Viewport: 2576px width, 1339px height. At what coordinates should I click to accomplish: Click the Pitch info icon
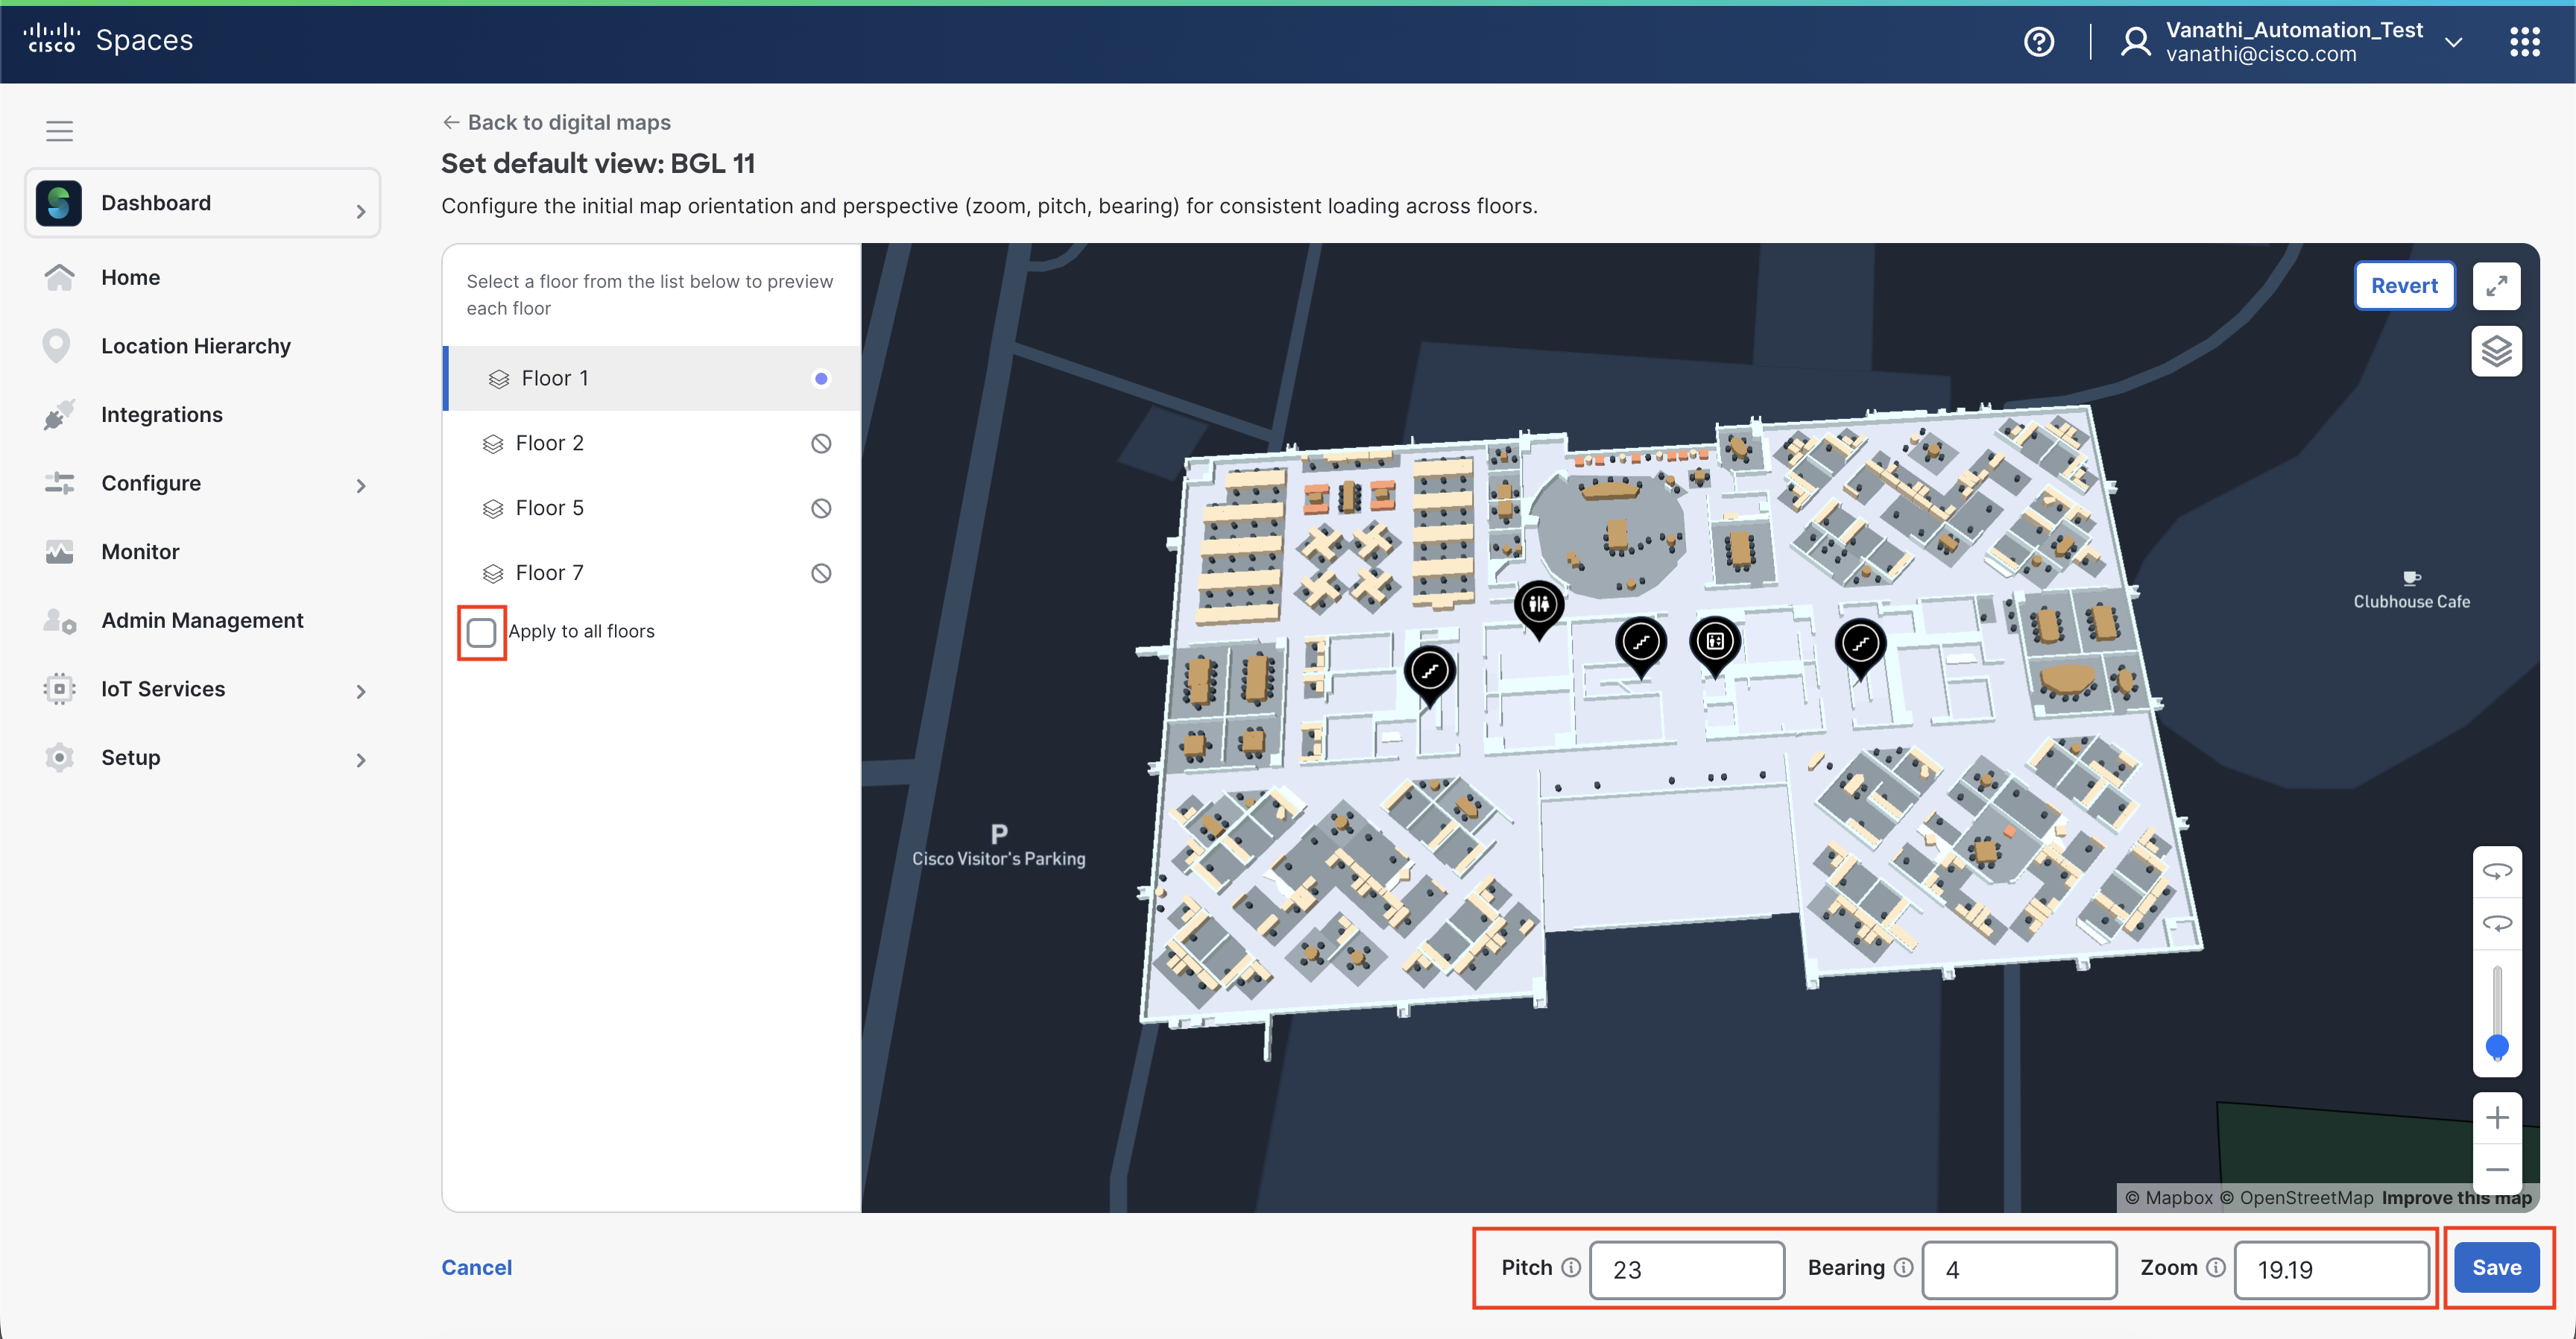[x=1571, y=1267]
